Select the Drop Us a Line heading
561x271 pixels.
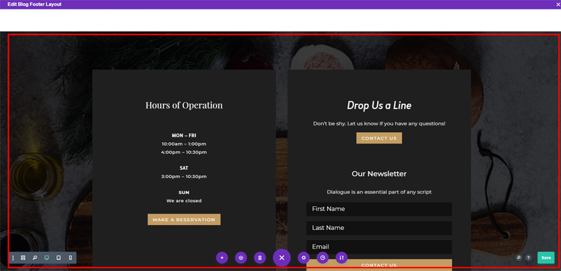pyautogui.click(x=379, y=105)
